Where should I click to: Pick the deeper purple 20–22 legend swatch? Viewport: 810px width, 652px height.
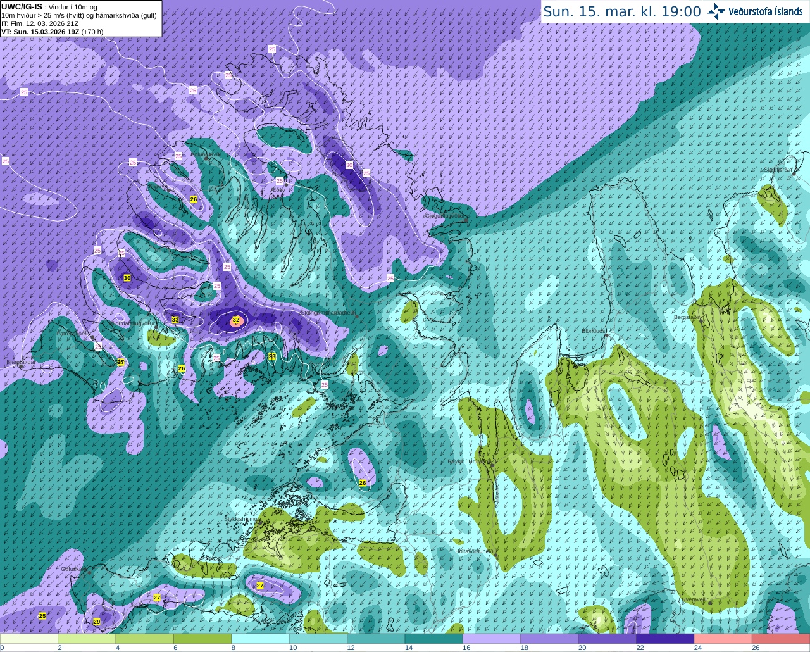click(x=608, y=639)
